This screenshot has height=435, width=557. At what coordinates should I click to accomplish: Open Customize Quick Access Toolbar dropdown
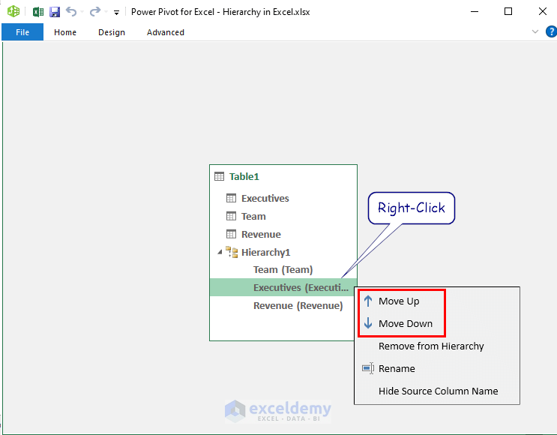[116, 13]
